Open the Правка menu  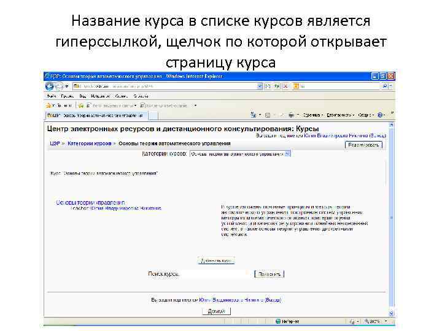pyautogui.click(x=68, y=96)
